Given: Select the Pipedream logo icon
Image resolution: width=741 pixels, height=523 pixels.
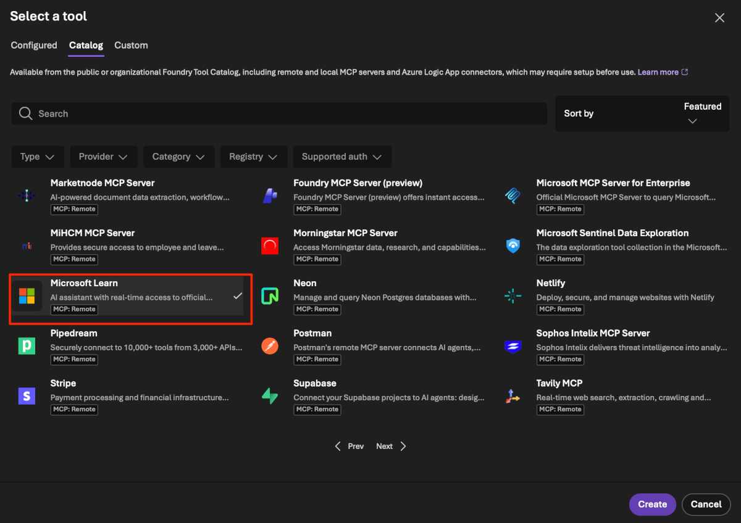Looking at the screenshot, I should (x=27, y=346).
